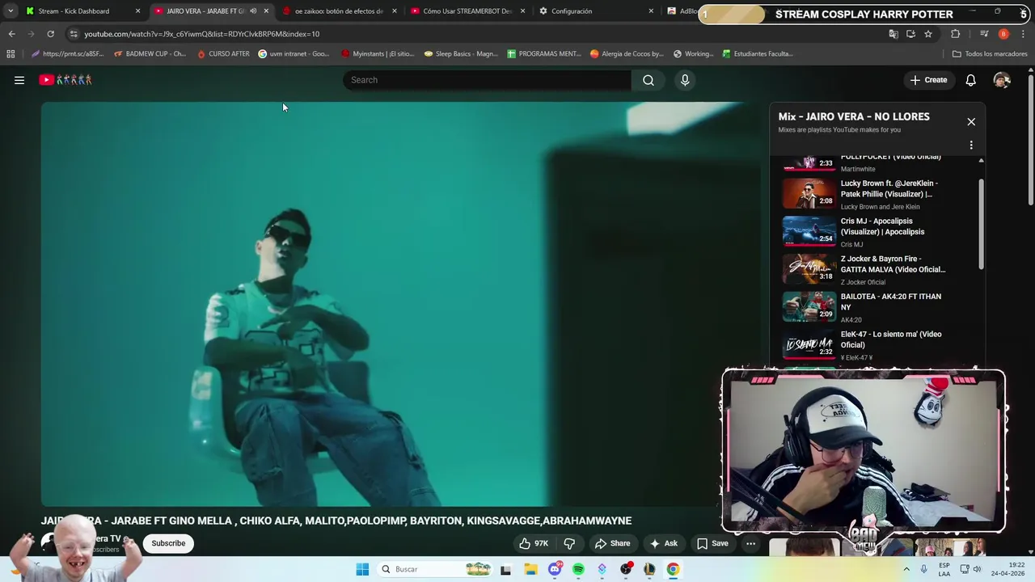This screenshot has width=1035, height=582.
Task: Open Discord from the taskbar
Action: point(555,569)
